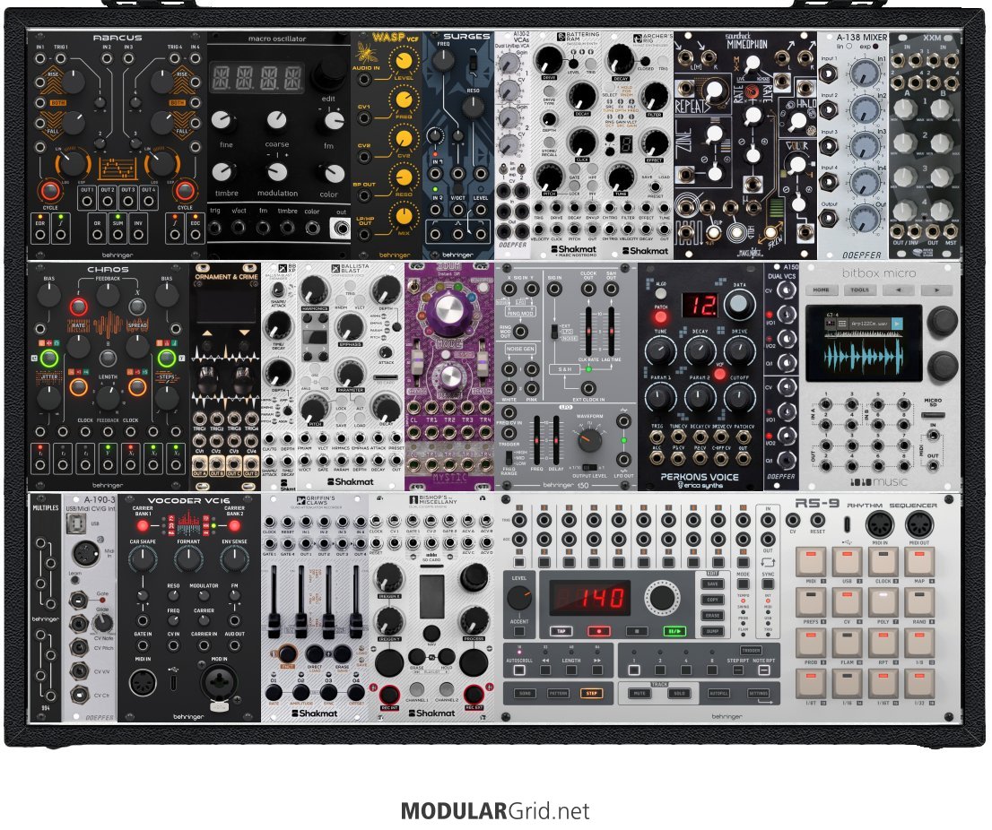This screenshot has height=830, width=992.
Task: Click Ornament & Crime down arrow button
Action: pyautogui.click(x=244, y=333)
